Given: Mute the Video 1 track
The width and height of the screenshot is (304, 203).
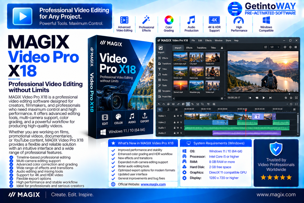Looking at the screenshot, I should tap(178, 116).
